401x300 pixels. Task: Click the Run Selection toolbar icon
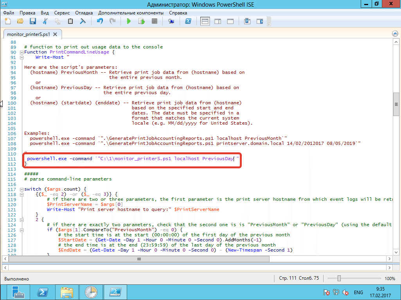coord(141,21)
